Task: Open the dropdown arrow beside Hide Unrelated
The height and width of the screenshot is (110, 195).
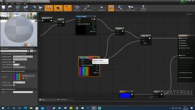Action: 94,8
